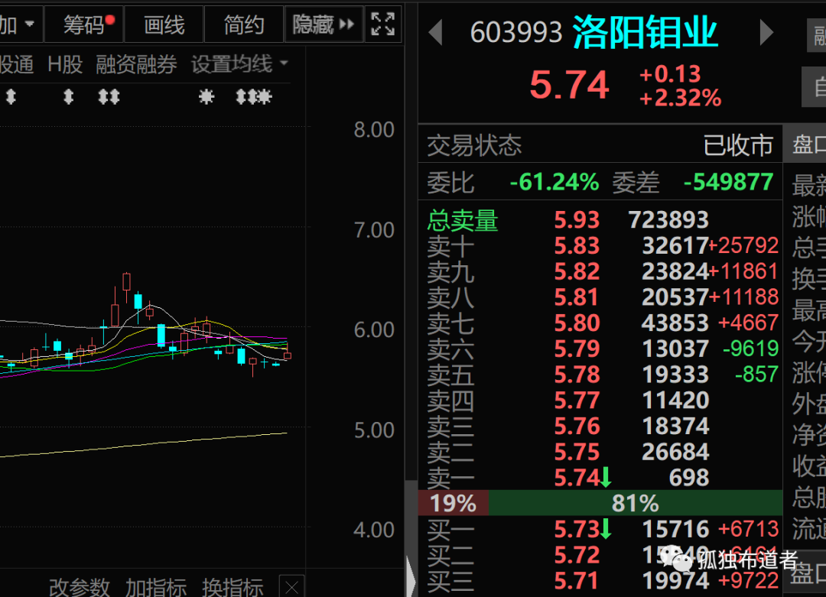Click the 5.00 price axis label
The width and height of the screenshot is (826, 597).
point(374,430)
